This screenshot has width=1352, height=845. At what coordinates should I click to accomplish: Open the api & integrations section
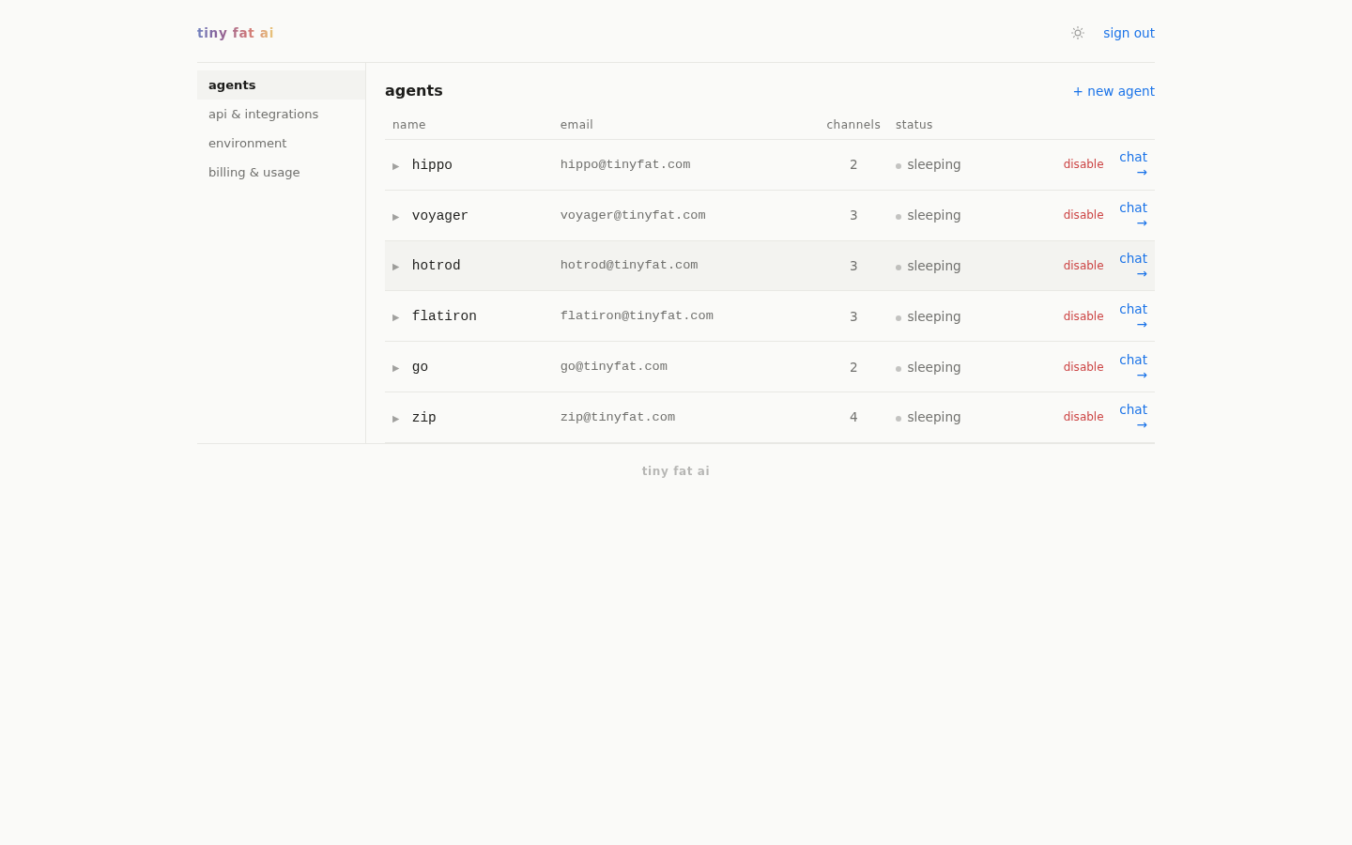[263, 114]
